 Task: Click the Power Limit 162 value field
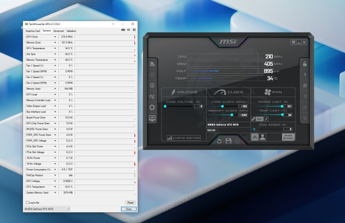288,107
